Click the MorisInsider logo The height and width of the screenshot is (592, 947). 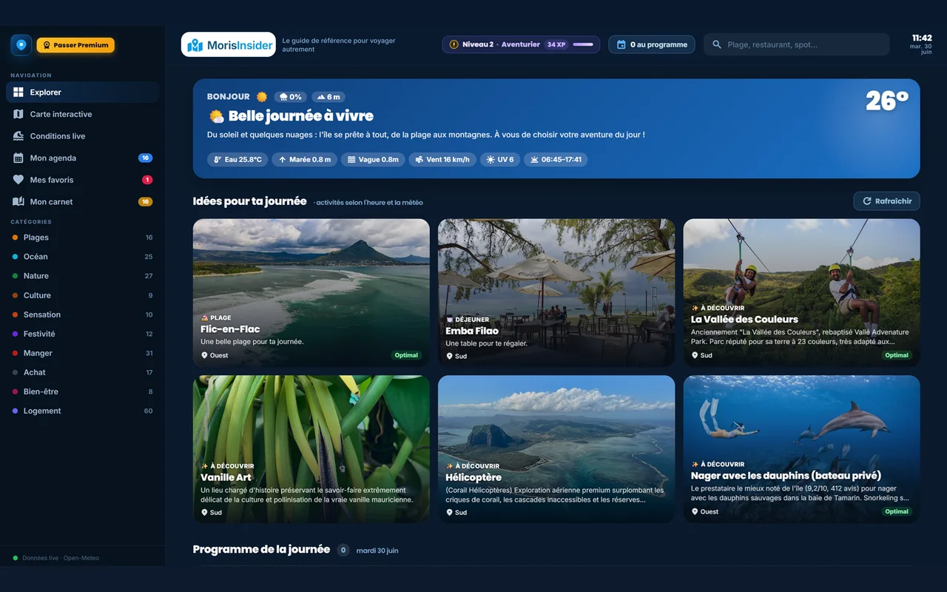229,44
